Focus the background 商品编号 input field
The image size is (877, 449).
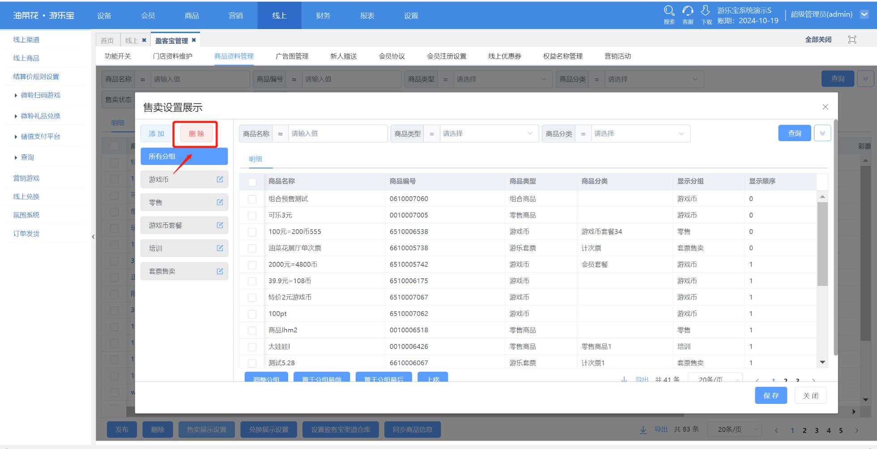351,79
